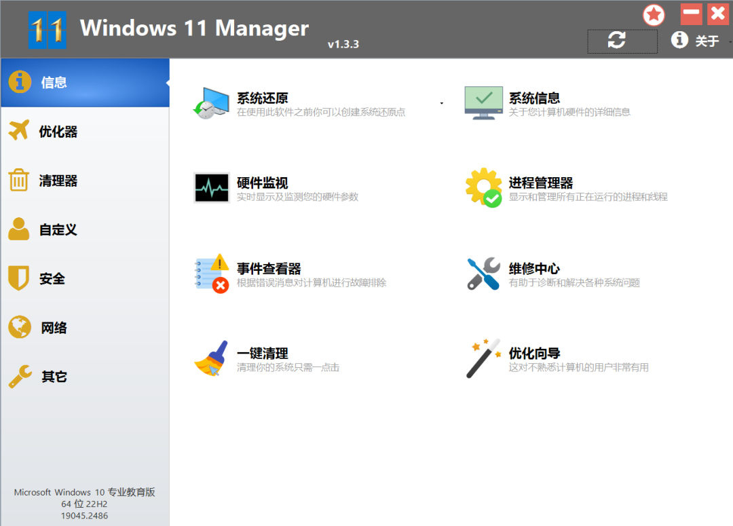
Task: Click the 进程管理器 title
Action: click(541, 183)
